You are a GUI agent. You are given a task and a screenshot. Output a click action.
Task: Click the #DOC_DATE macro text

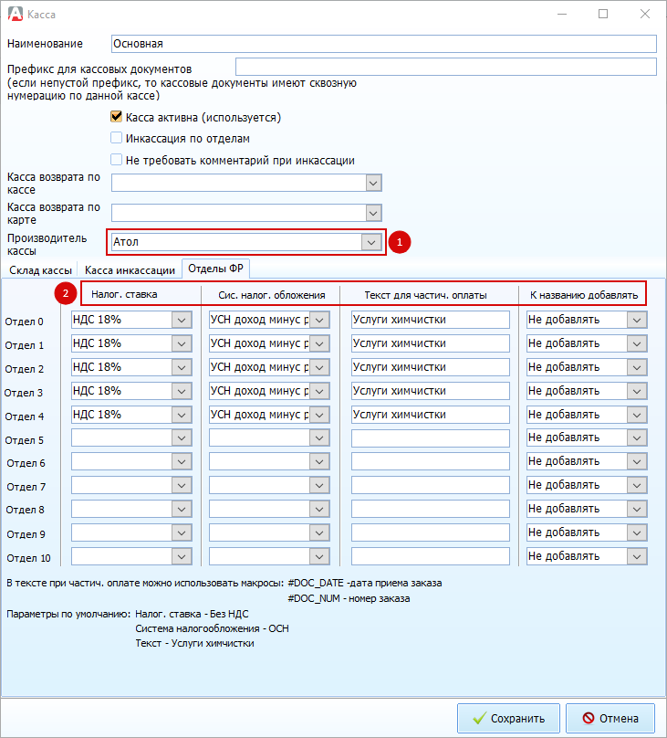[x=316, y=583]
